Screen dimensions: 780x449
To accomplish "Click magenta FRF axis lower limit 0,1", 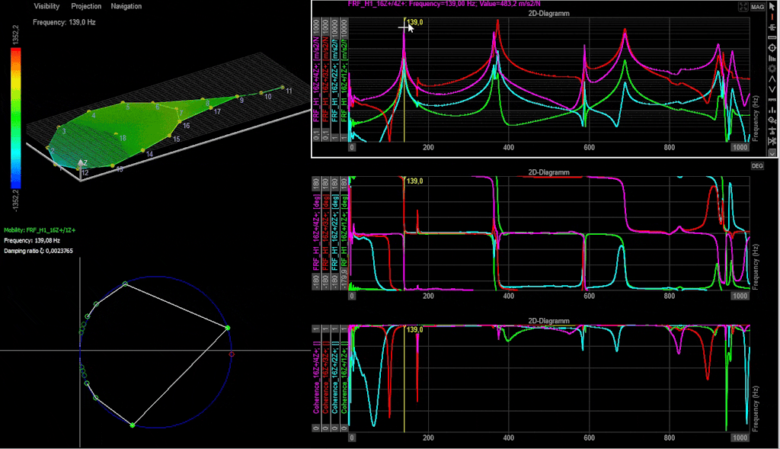I will (x=316, y=136).
